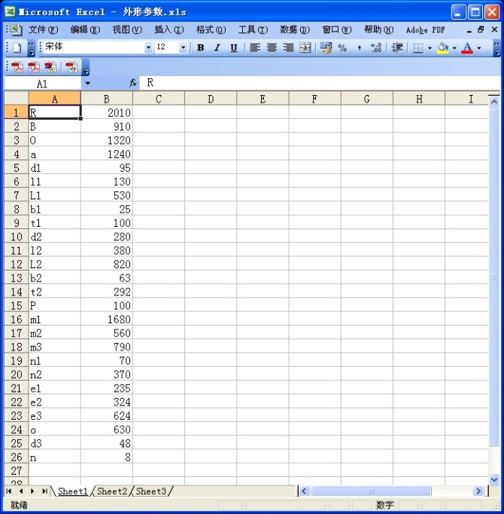Apply the font color red A
Viewport: 504px width, 514px height.
coord(467,47)
